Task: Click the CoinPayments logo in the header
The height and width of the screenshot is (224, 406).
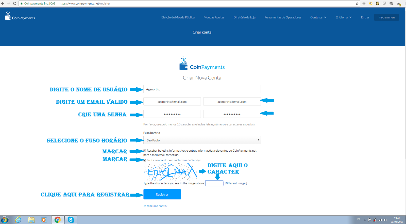Action: pyautogui.click(x=20, y=16)
